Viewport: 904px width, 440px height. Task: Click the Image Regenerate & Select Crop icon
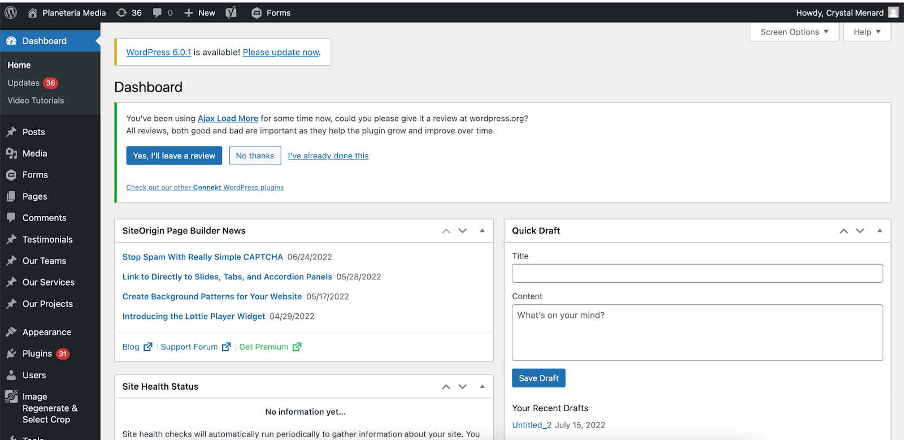(11, 396)
